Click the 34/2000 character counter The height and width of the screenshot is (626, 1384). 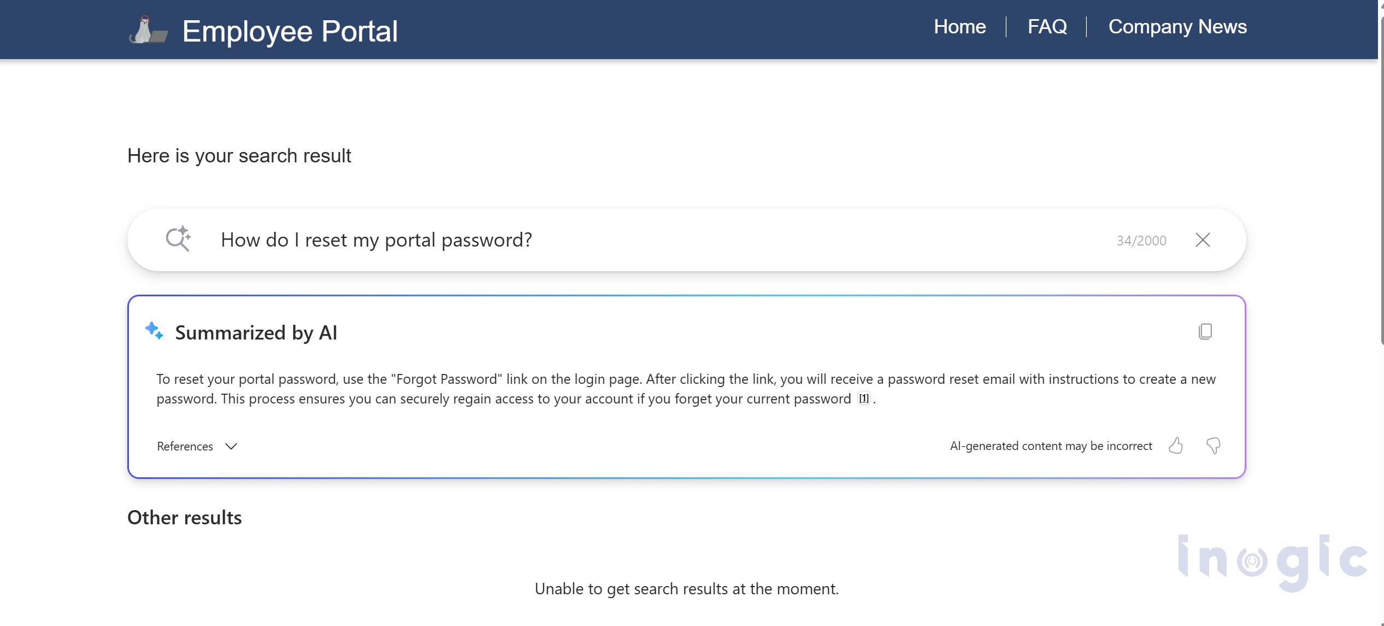[x=1141, y=241]
